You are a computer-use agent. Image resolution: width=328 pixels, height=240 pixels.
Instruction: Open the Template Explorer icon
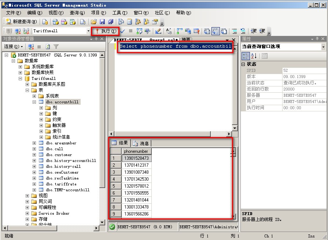[x=147, y=22]
